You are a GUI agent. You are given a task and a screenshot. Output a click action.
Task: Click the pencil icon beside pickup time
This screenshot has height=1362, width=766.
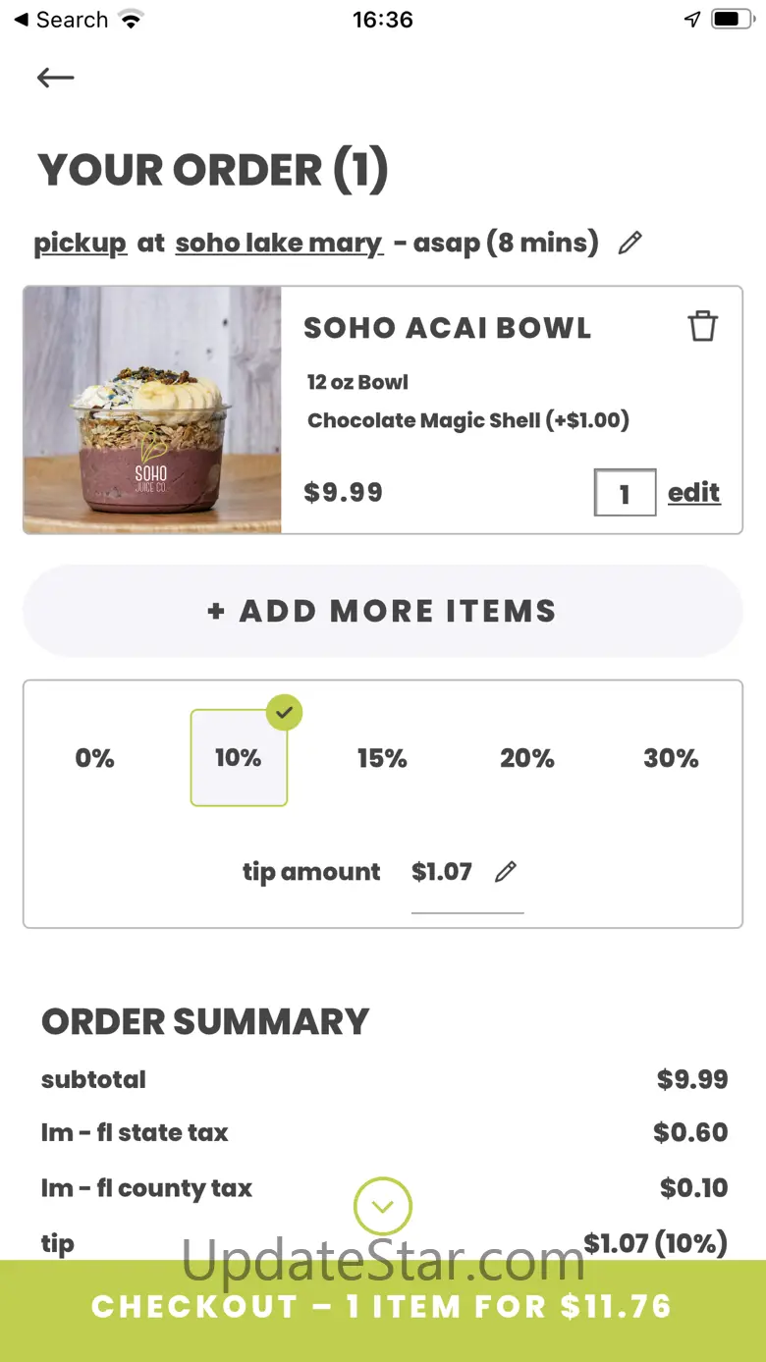(x=630, y=243)
